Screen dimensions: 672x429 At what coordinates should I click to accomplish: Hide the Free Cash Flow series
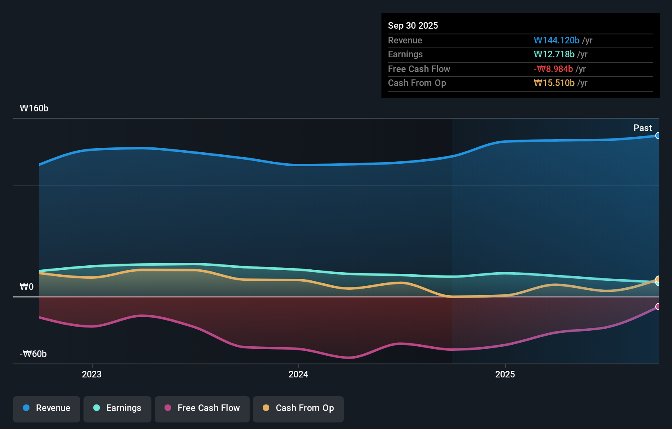202,408
